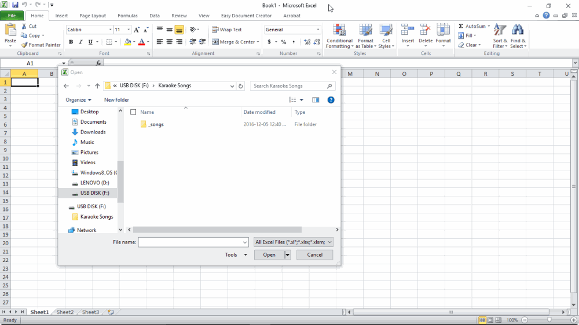Click the Comma Style icon
The height and width of the screenshot is (325, 579).
point(294,42)
